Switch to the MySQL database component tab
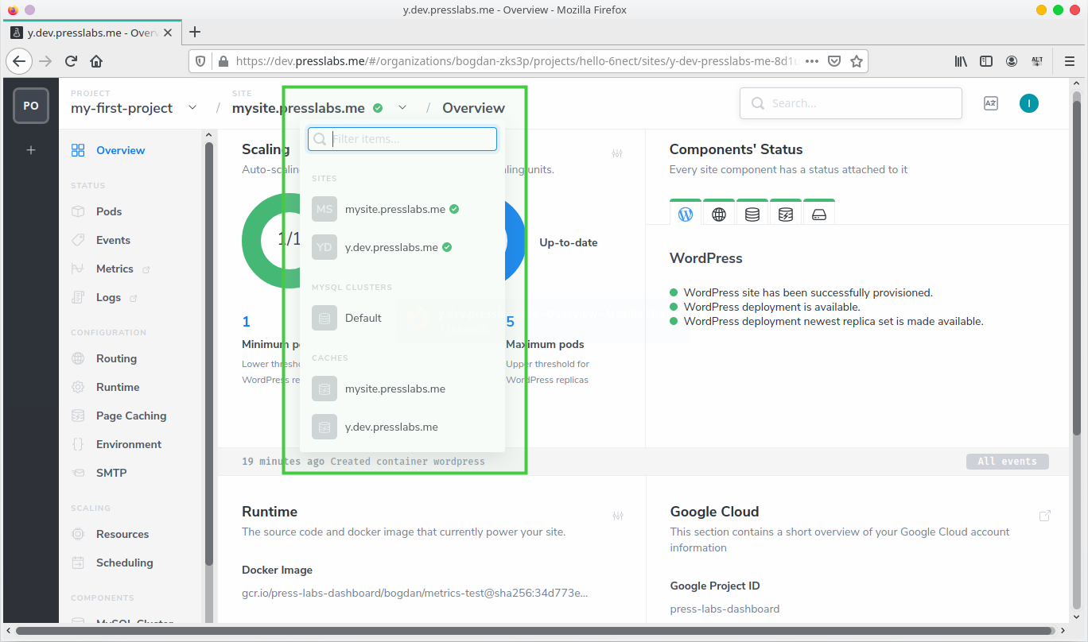Image resolution: width=1088 pixels, height=642 pixels. pyautogui.click(x=752, y=213)
